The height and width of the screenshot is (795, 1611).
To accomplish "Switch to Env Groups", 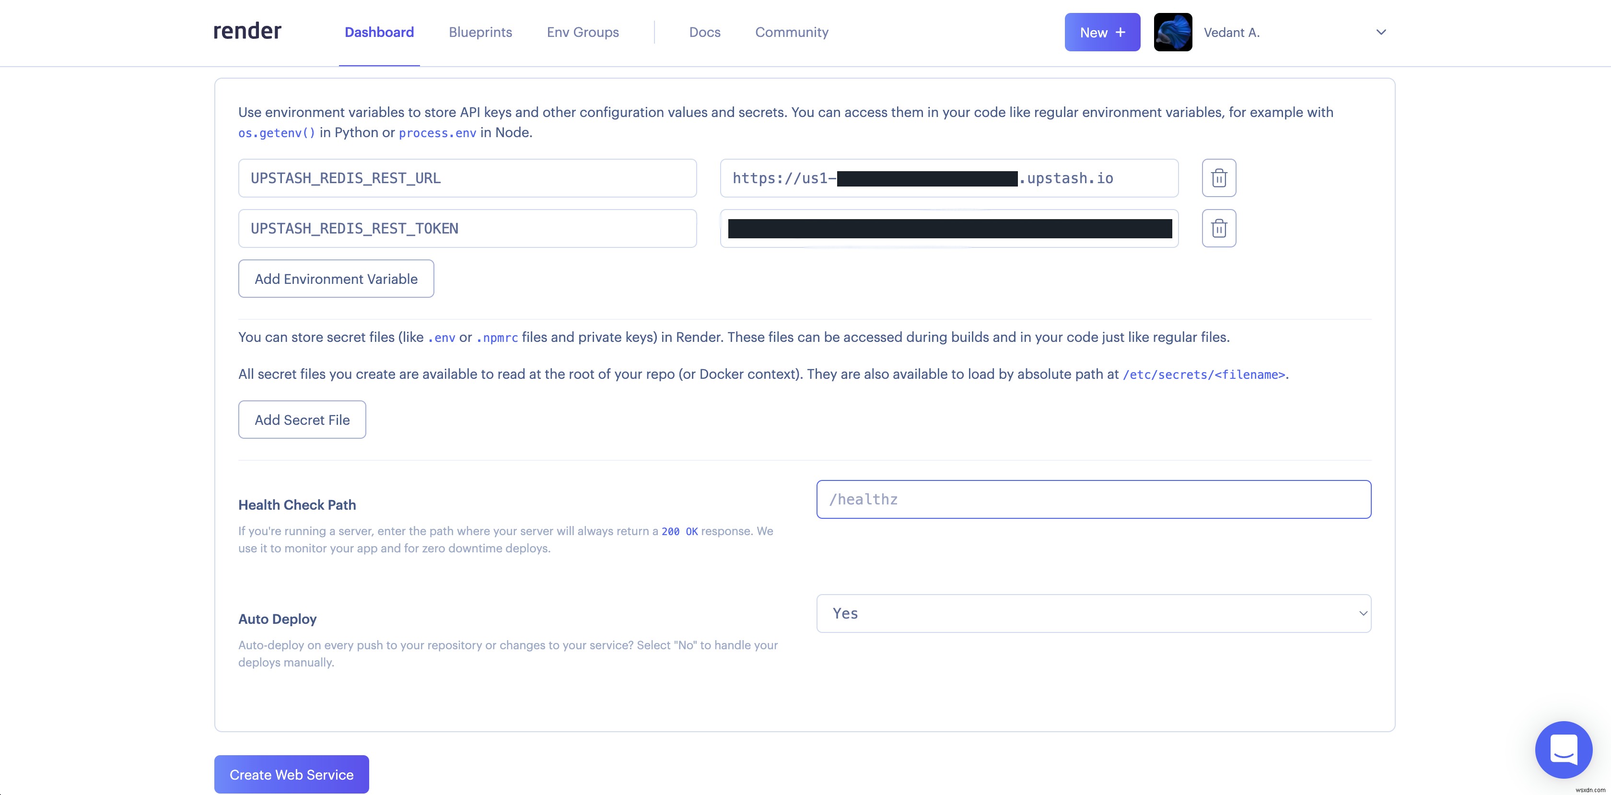I will [583, 32].
